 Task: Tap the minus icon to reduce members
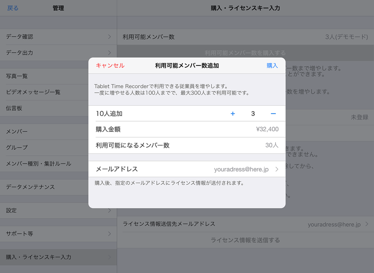coord(273,114)
